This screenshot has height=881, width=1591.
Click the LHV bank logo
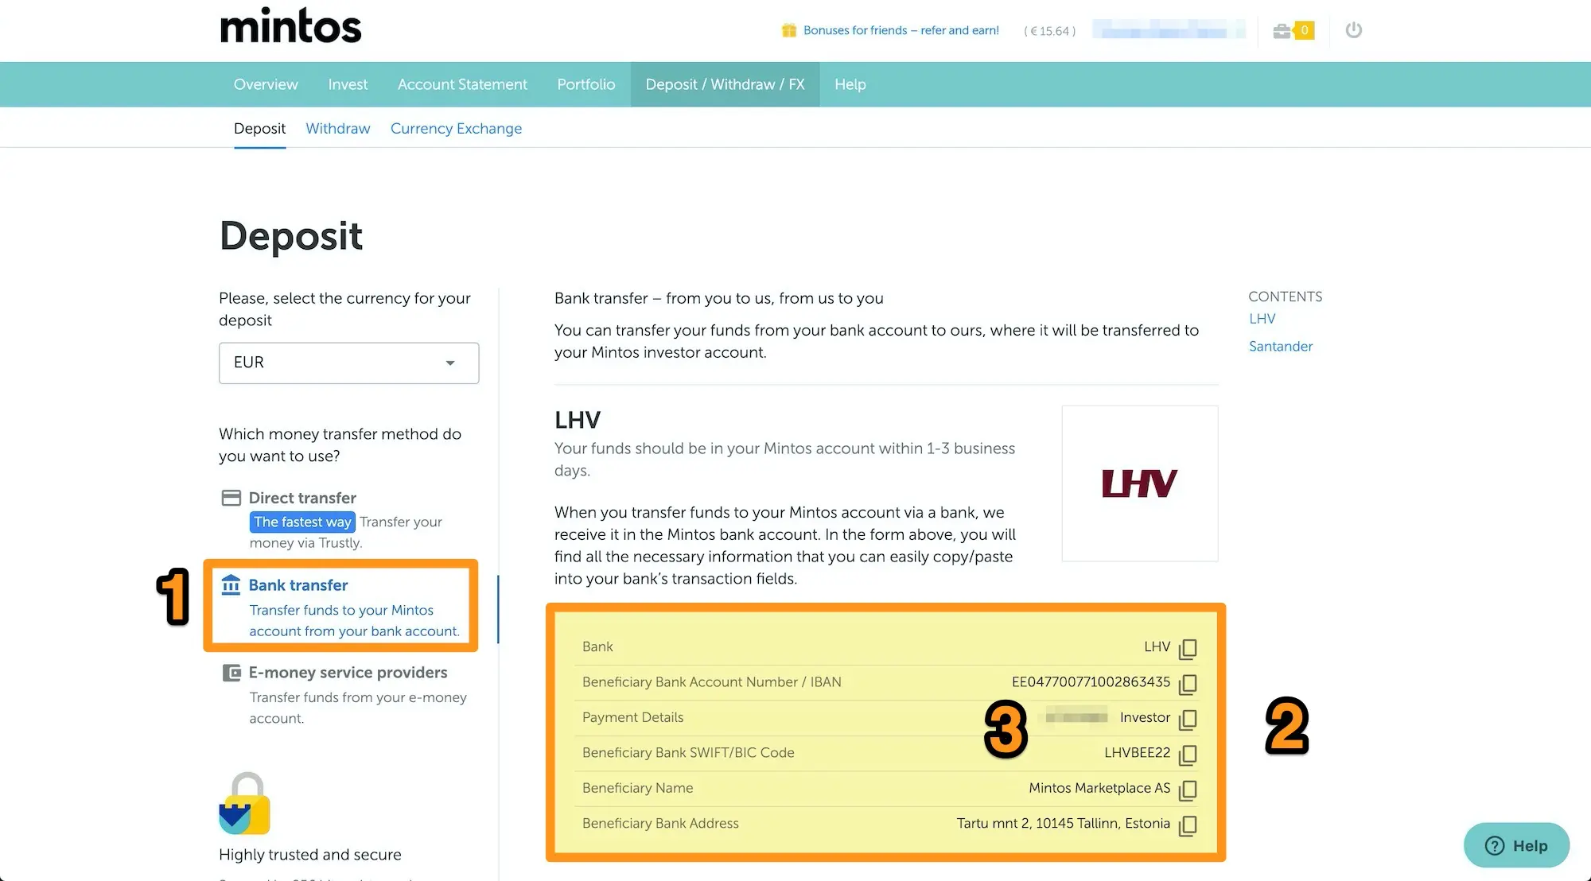(1139, 483)
